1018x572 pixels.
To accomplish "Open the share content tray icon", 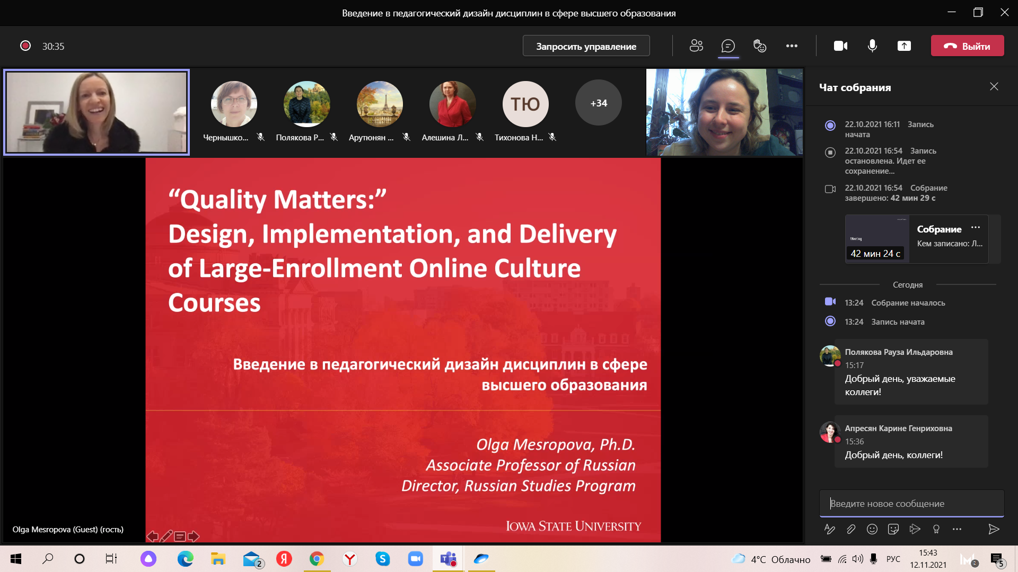I will point(904,46).
